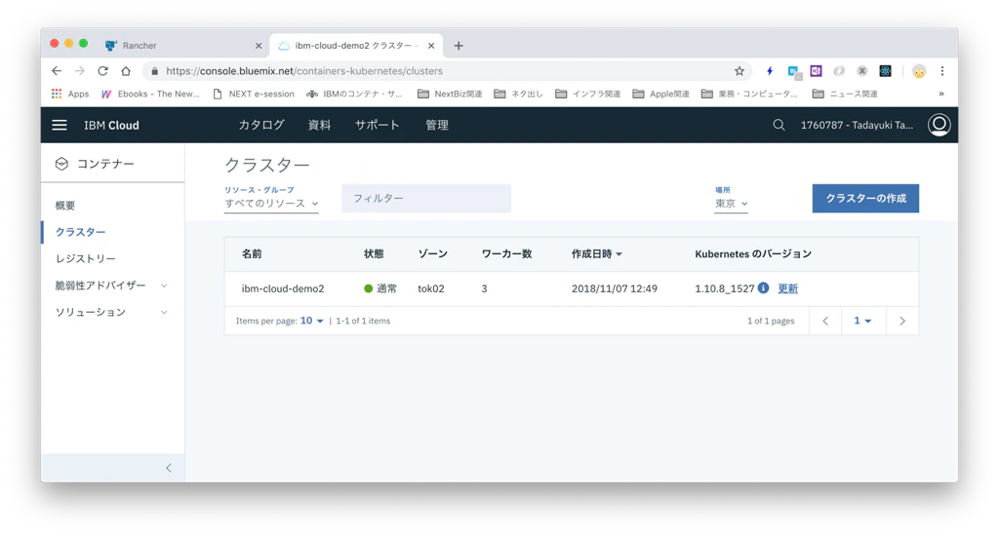Image resolution: width=999 pixels, height=536 pixels.
Task: Click the React devtools extension icon
Action: click(x=886, y=71)
